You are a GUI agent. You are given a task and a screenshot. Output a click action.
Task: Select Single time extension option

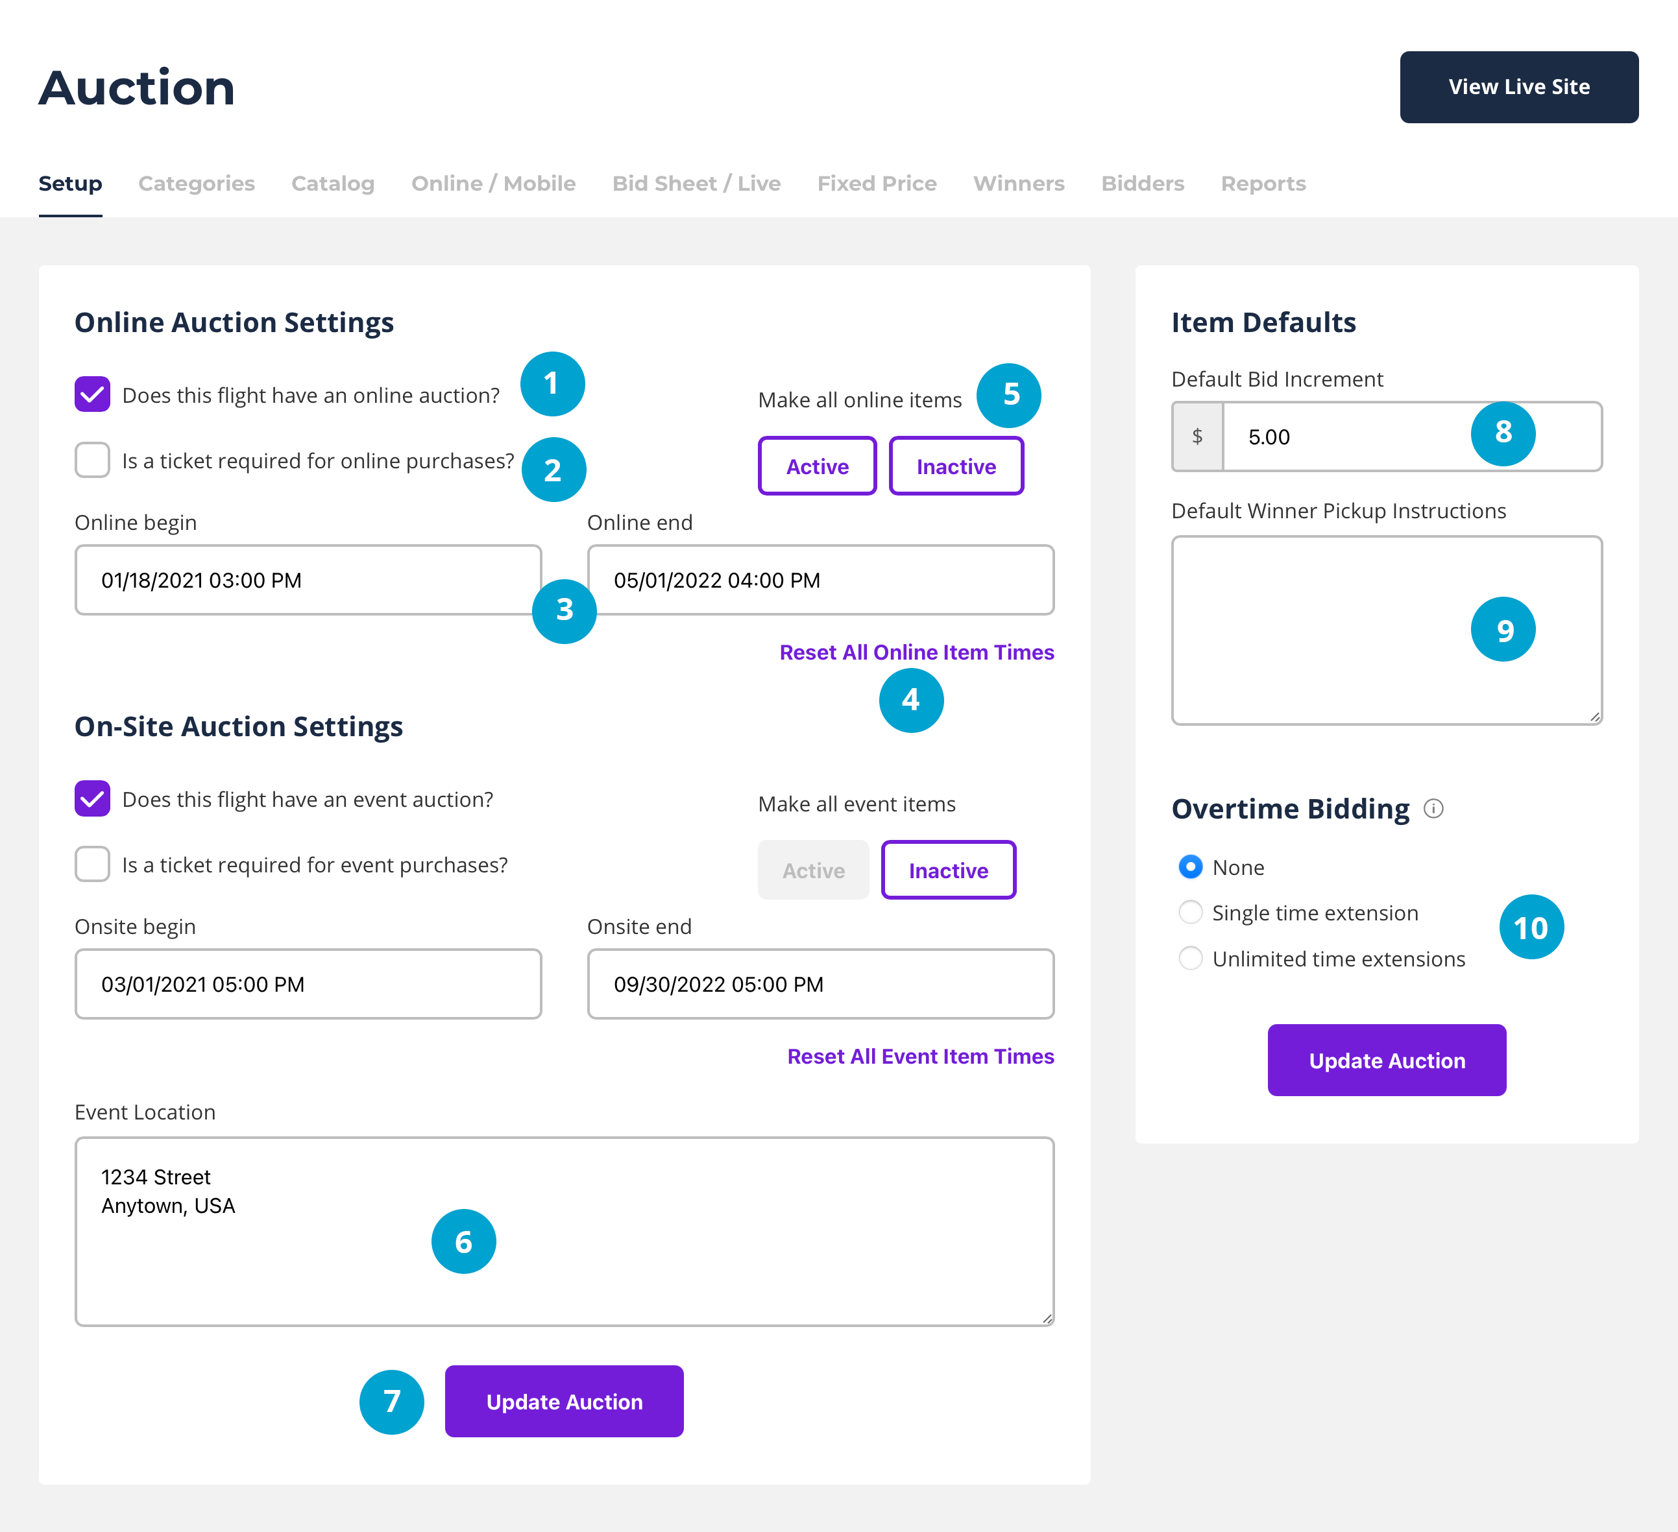tap(1190, 913)
